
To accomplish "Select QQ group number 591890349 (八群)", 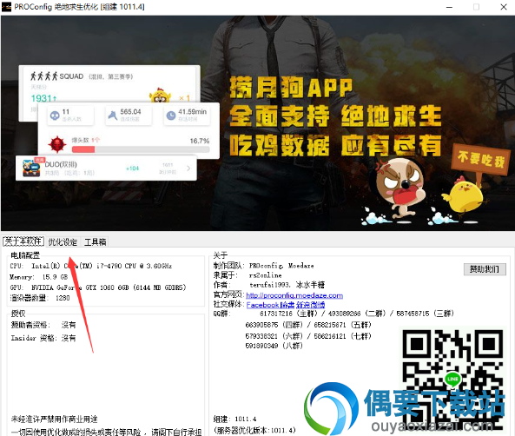I will 274,346.
